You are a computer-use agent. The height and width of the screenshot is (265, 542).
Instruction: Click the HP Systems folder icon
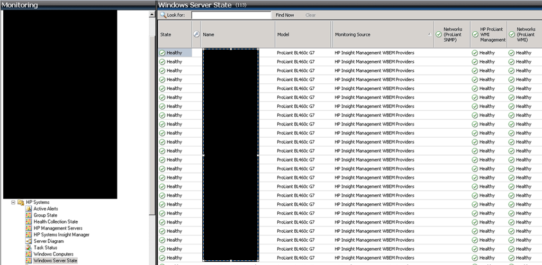pos(21,202)
